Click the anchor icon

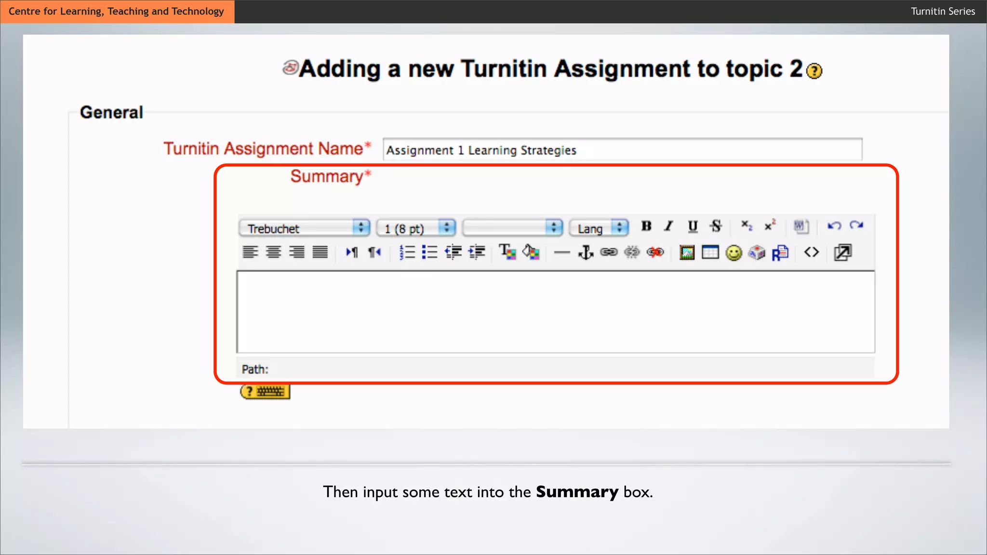pos(586,252)
